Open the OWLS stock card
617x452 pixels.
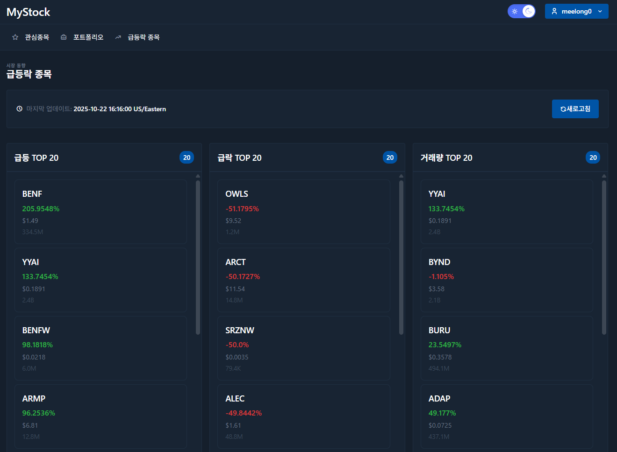303,212
